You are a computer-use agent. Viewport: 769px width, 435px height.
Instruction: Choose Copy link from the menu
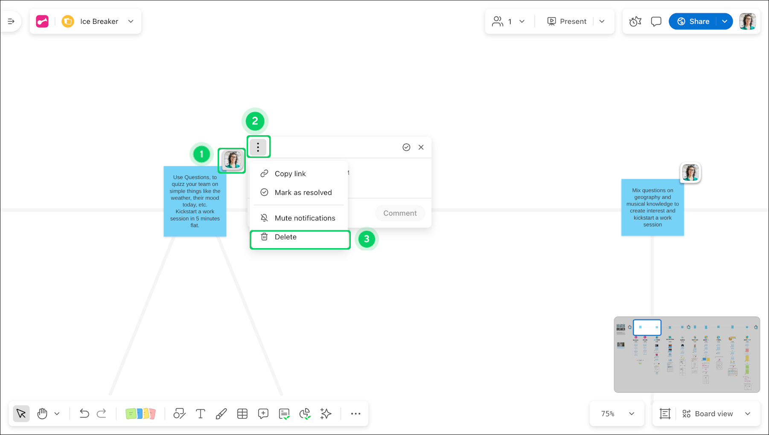(290, 174)
